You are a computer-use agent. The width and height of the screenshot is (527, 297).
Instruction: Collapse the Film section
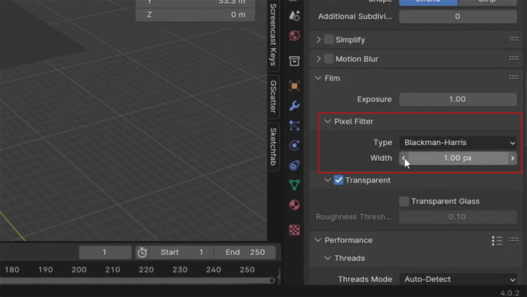coord(318,78)
